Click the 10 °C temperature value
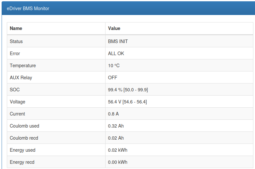Screen dimensions: 255x169 pos(114,66)
